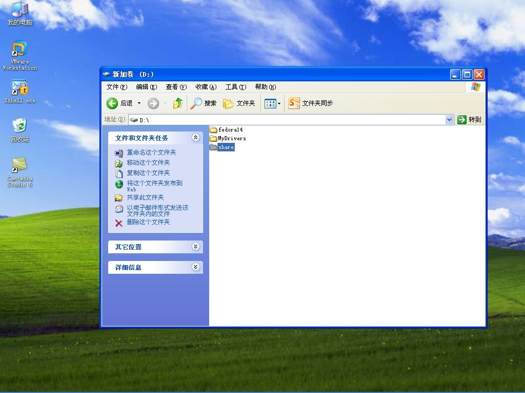Viewport: 525px width, 393px height.
Task: Click the 移动这个文件夹 link
Action: [148, 163]
